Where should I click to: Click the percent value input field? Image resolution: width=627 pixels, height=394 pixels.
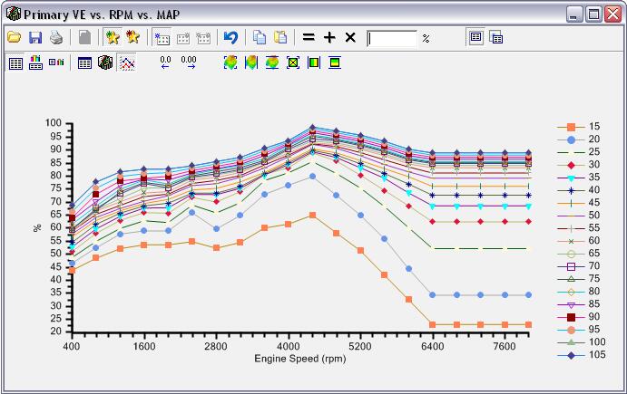tap(392, 38)
